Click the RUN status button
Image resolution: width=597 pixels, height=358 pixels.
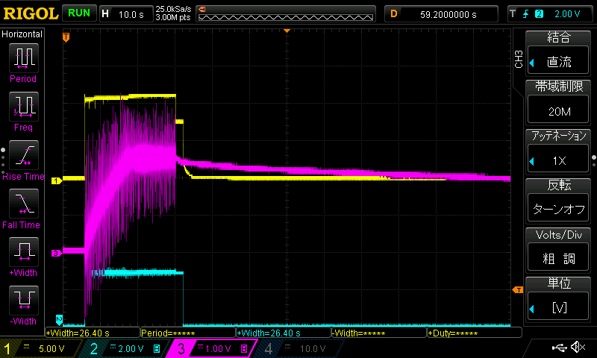click(x=79, y=13)
